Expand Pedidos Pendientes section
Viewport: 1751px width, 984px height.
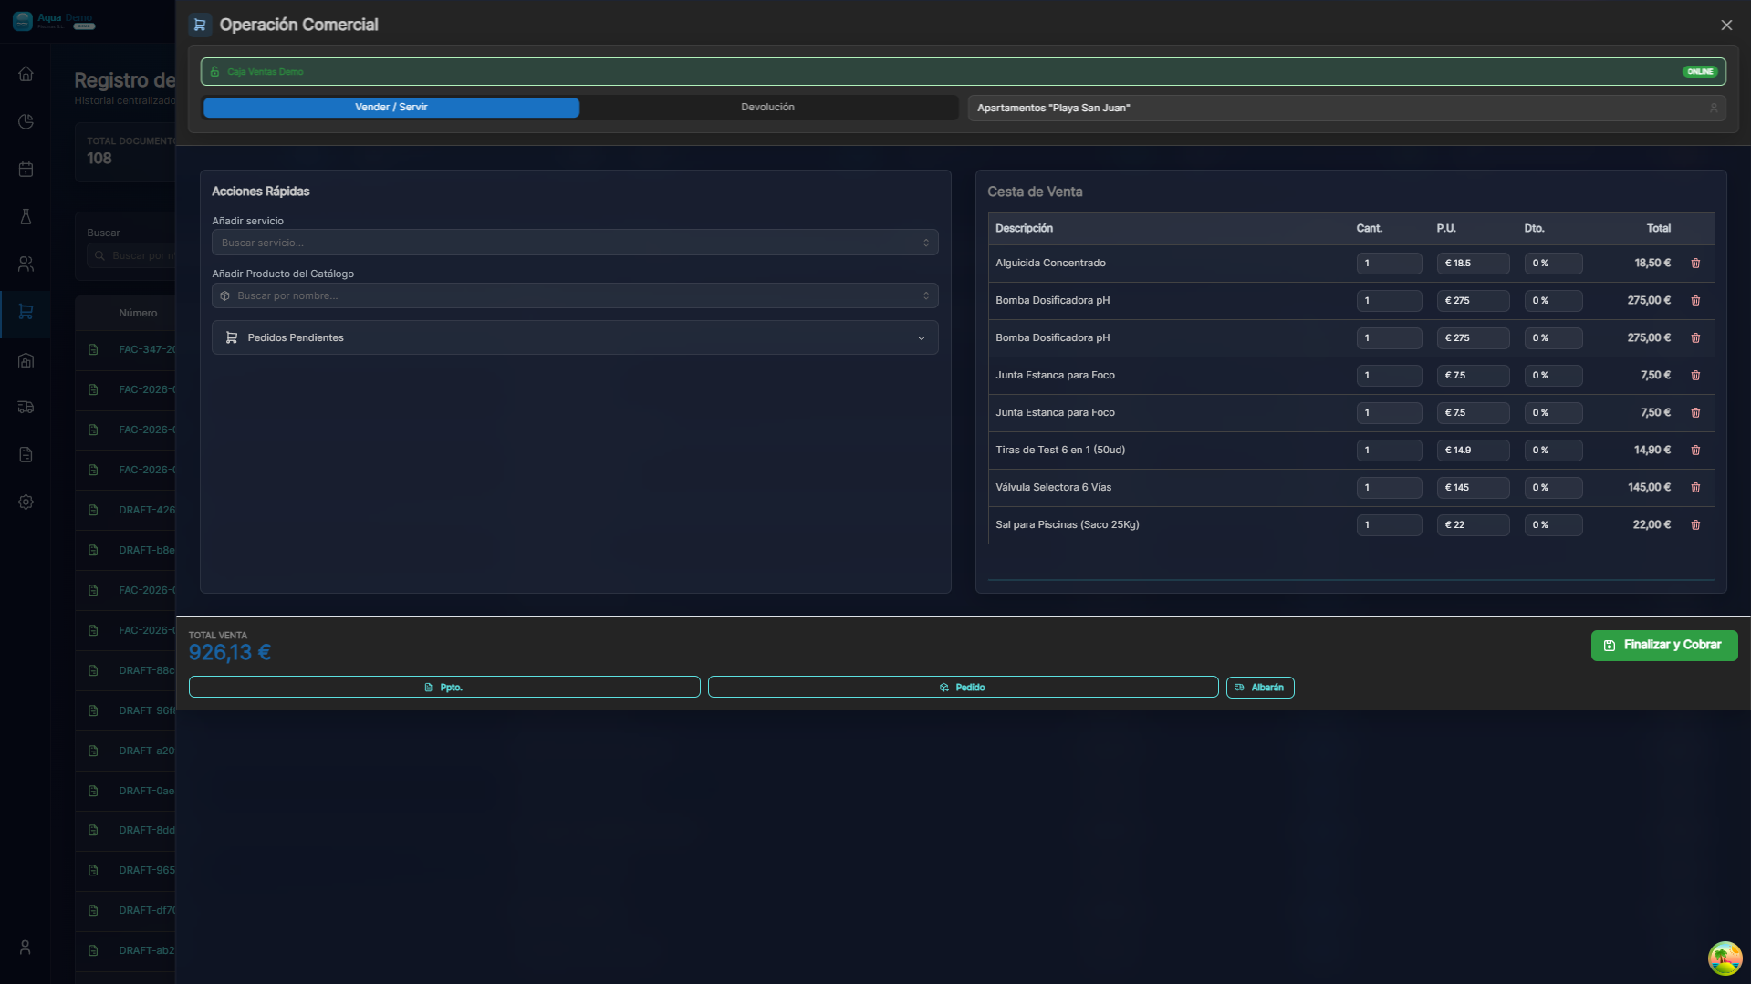coord(575,337)
